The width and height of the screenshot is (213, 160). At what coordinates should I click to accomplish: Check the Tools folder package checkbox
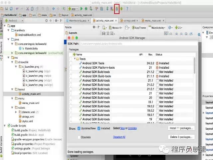pyautogui.click(x=71, y=59)
